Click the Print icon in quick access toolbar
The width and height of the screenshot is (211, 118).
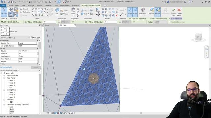pos(30,2)
